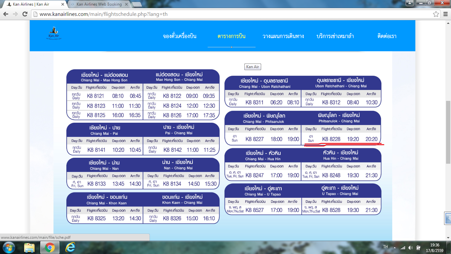
Task: Select flight K8 8528
Action: (x=331, y=210)
